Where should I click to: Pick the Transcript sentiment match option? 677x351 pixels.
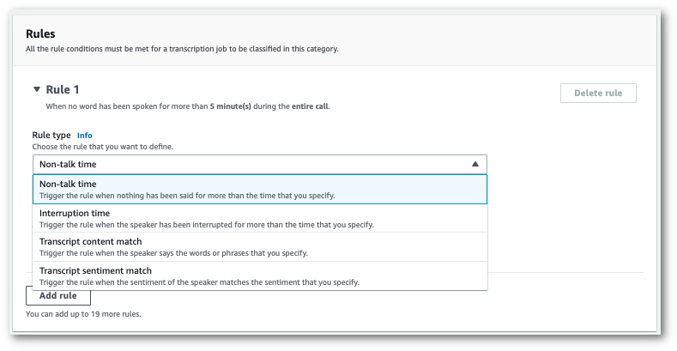(96, 270)
